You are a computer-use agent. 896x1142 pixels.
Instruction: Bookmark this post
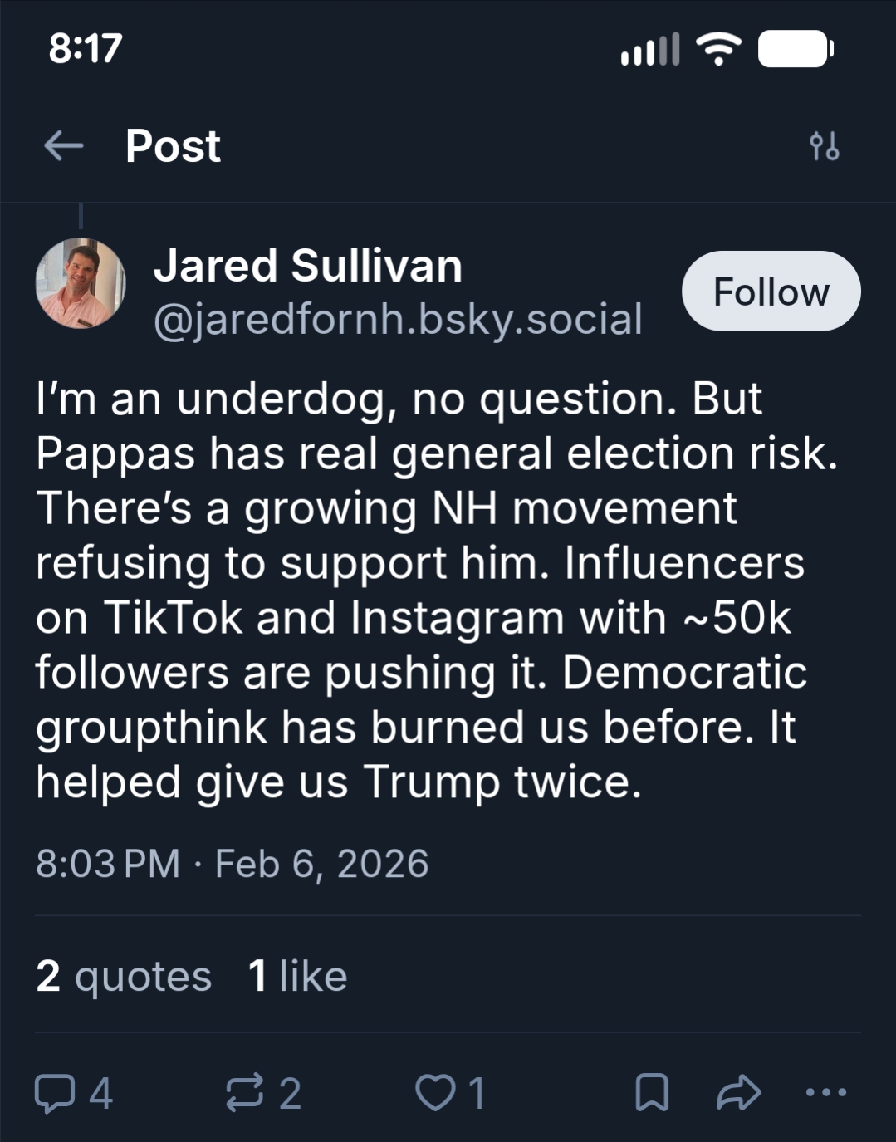pyautogui.click(x=652, y=1092)
